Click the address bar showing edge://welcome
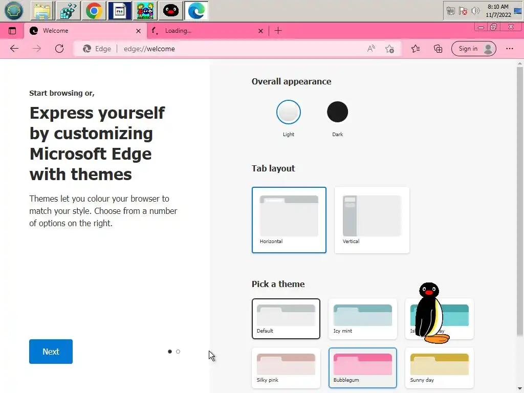 coord(237,49)
